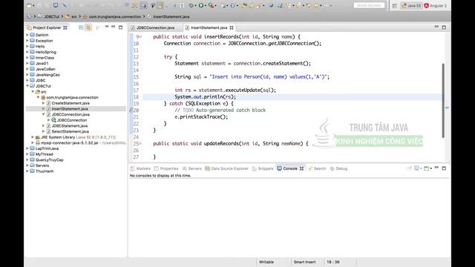Collapse all in Project Explorer
This screenshot has height=267, width=475.
click(81, 27)
